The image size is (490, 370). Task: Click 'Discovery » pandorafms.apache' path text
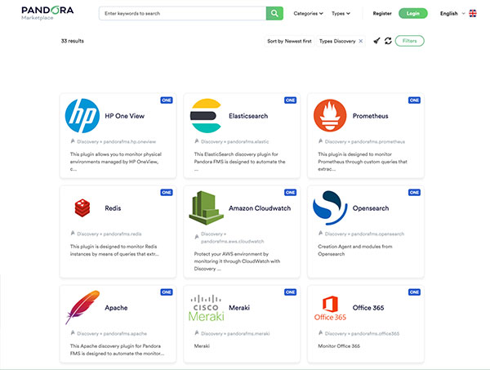(112, 333)
